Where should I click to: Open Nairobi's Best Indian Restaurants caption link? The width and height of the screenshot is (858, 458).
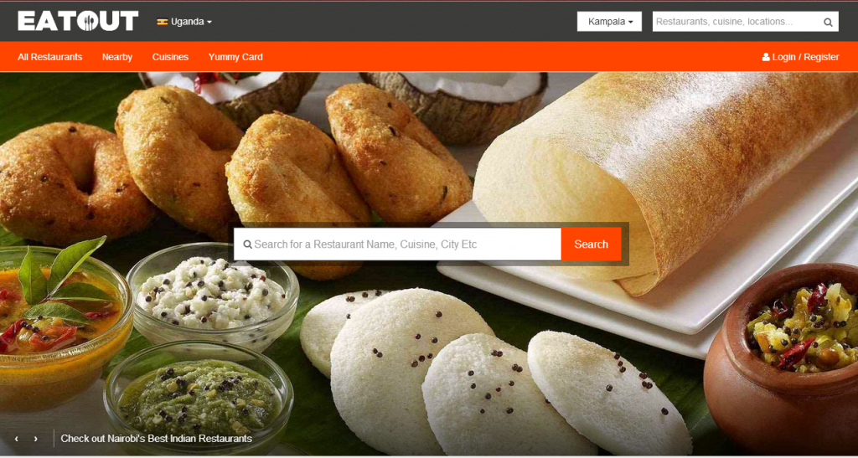(157, 439)
